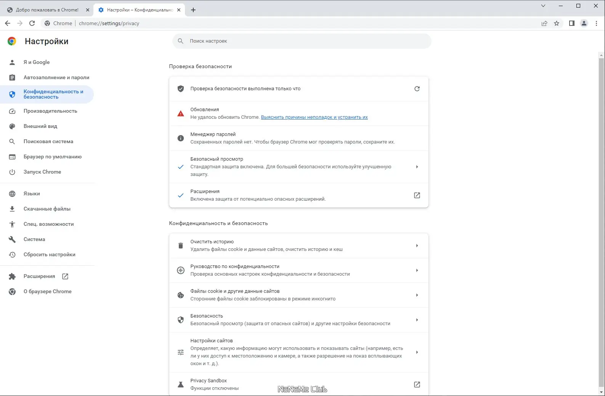Screen dimensions: 605x396
Task: Expand 'Руководство по конфиденциальности' row arrow
Action: [x=417, y=270]
